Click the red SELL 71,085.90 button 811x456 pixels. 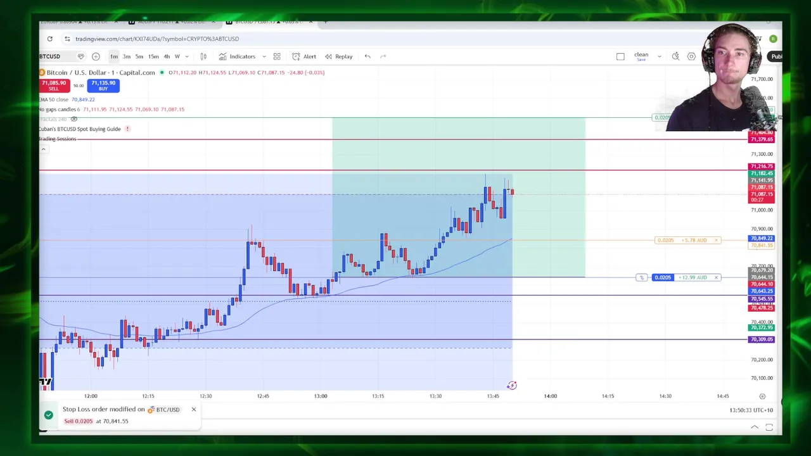point(54,85)
